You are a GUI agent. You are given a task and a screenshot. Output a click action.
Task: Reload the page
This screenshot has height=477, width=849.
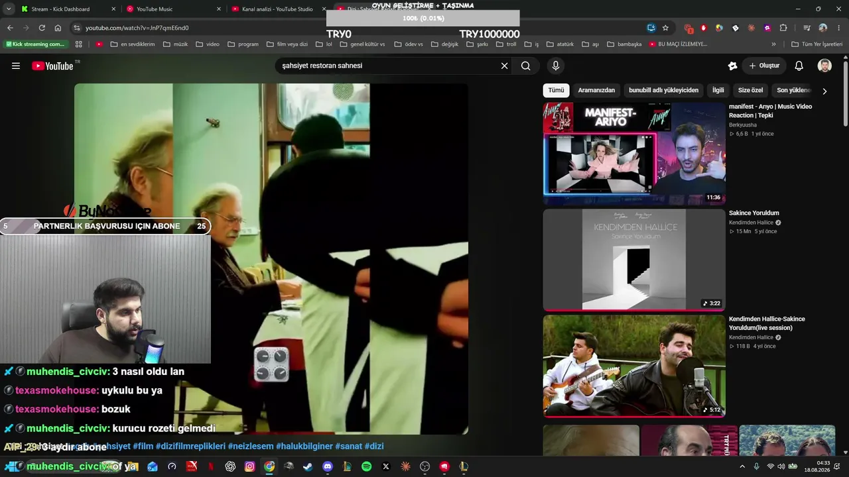42,28
